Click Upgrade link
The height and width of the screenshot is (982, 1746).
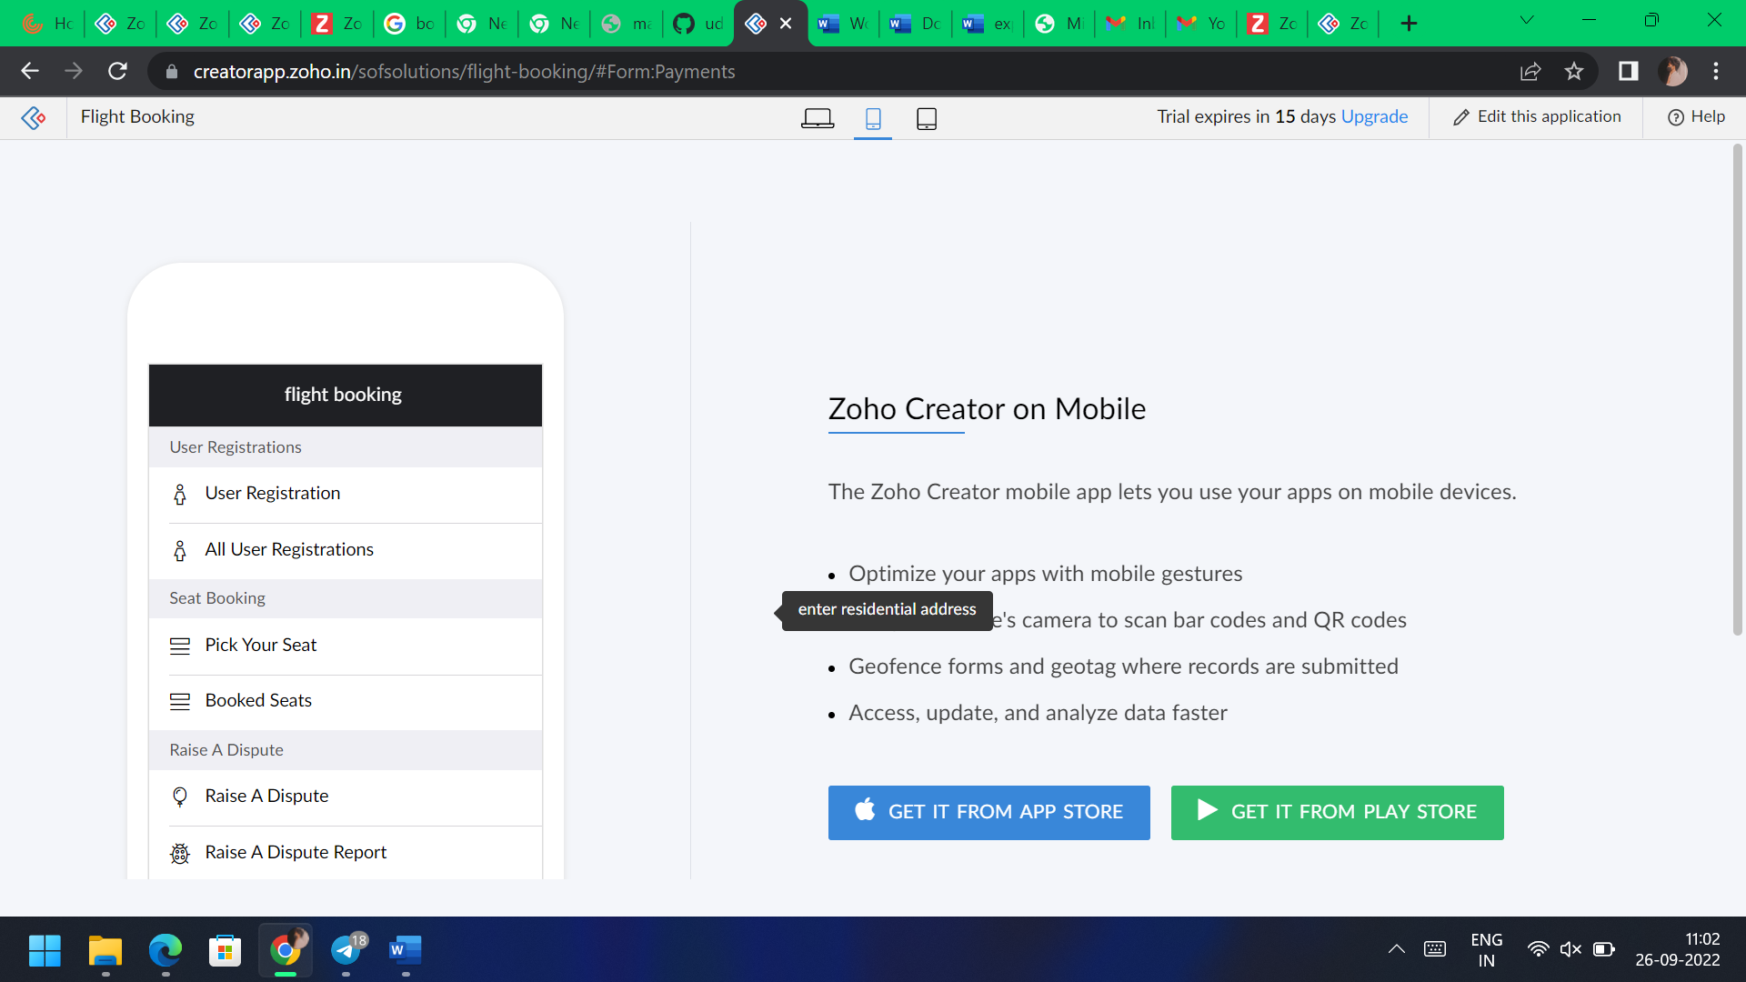click(x=1374, y=116)
